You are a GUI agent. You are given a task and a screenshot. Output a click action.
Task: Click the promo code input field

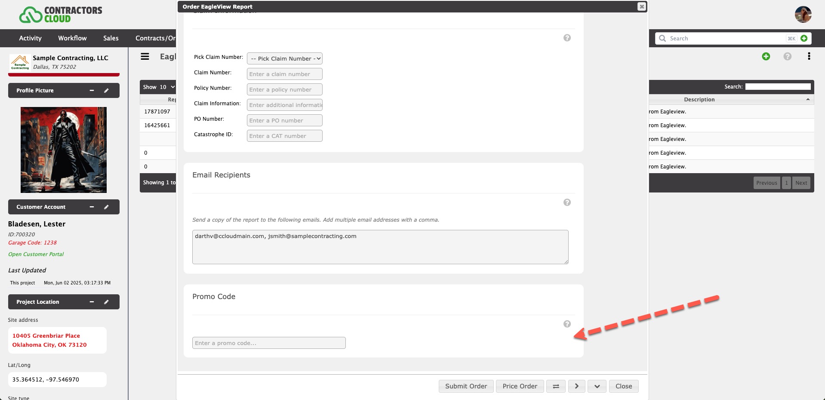pos(269,343)
